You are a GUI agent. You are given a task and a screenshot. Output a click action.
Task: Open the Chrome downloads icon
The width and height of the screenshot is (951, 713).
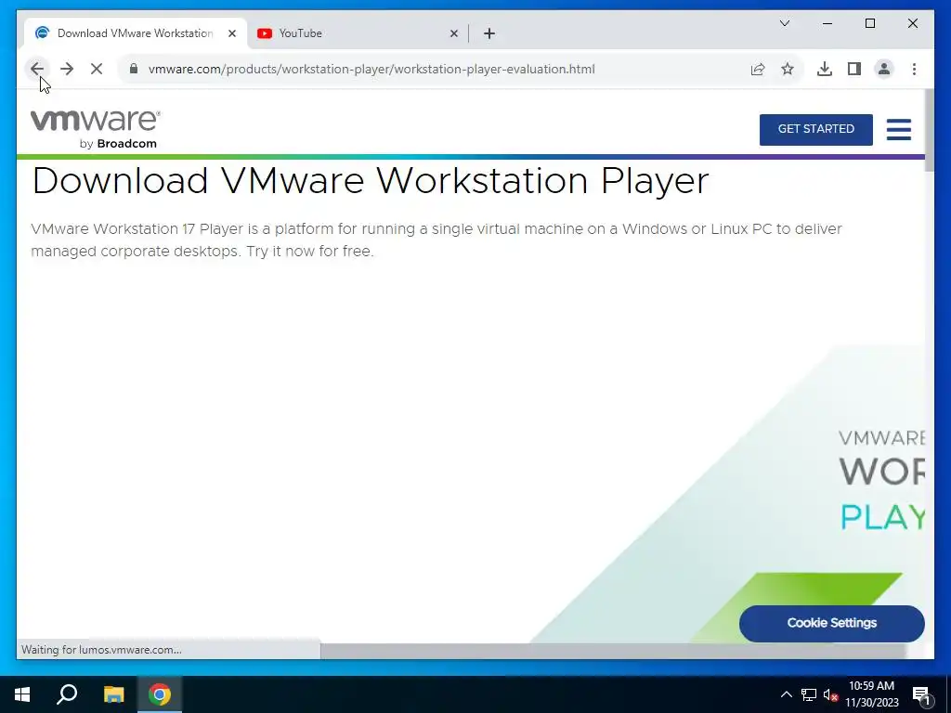pos(825,69)
